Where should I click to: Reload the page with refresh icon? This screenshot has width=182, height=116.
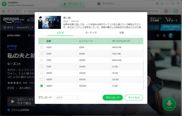[17, 11]
